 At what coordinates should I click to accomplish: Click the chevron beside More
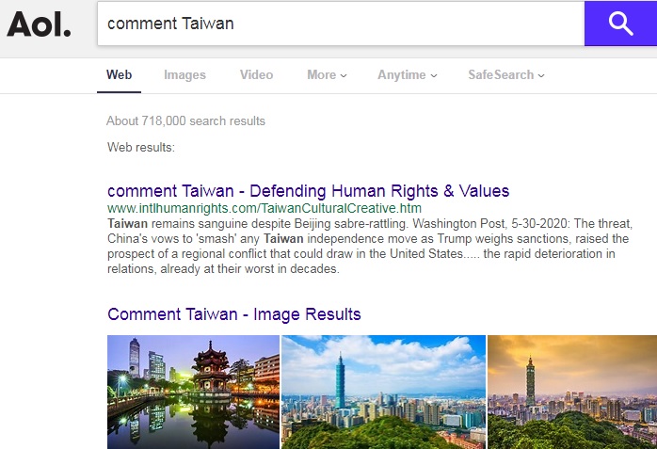[344, 76]
